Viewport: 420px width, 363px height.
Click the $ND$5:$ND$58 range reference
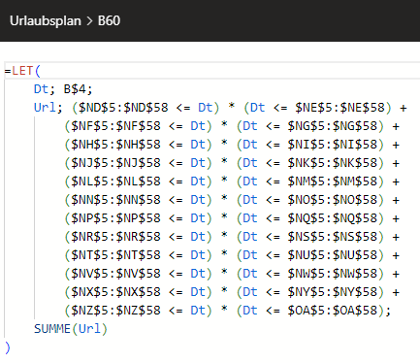click(123, 108)
